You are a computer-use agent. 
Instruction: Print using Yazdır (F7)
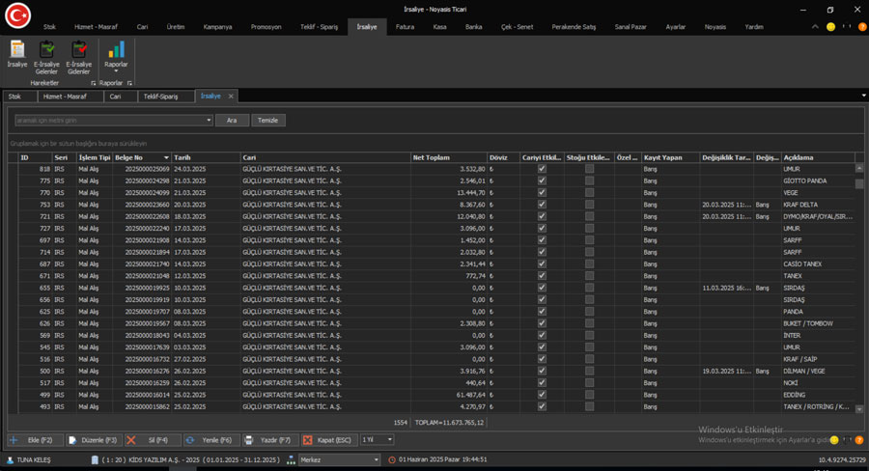pyautogui.click(x=270, y=440)
